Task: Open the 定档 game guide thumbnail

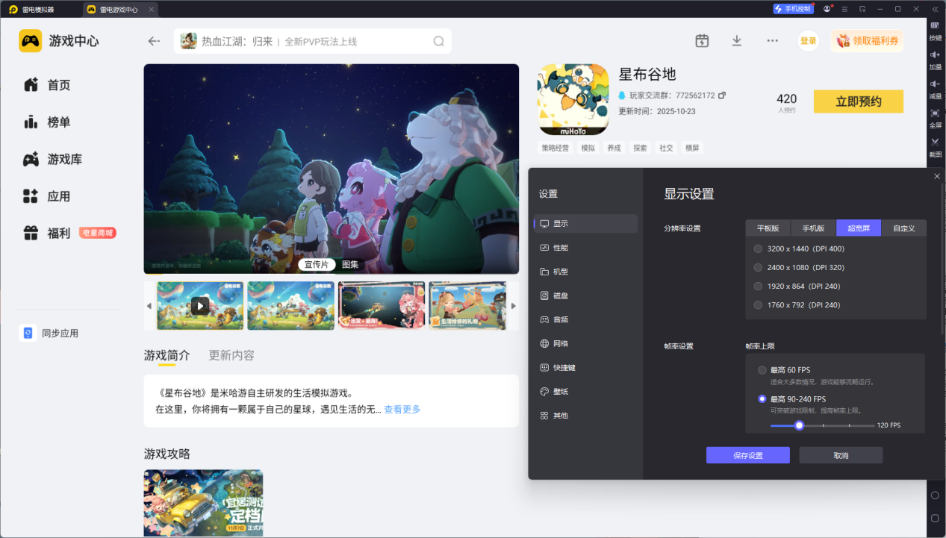Action: click(203, 503)
